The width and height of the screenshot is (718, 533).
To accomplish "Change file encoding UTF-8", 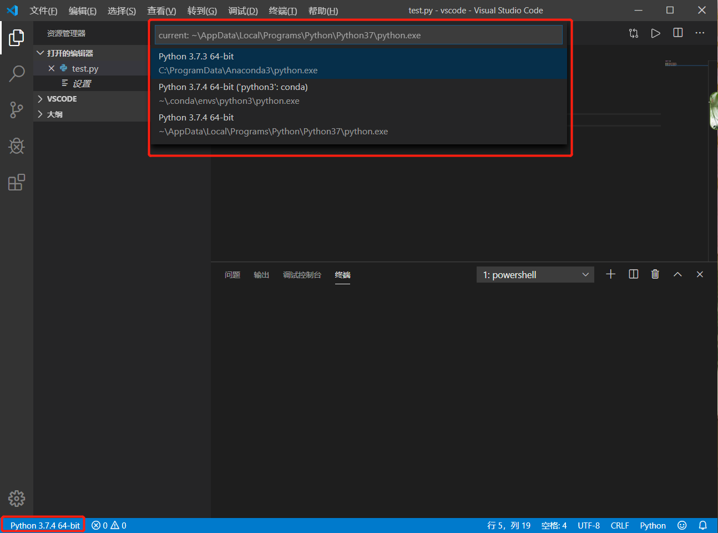I will [589, 525].
